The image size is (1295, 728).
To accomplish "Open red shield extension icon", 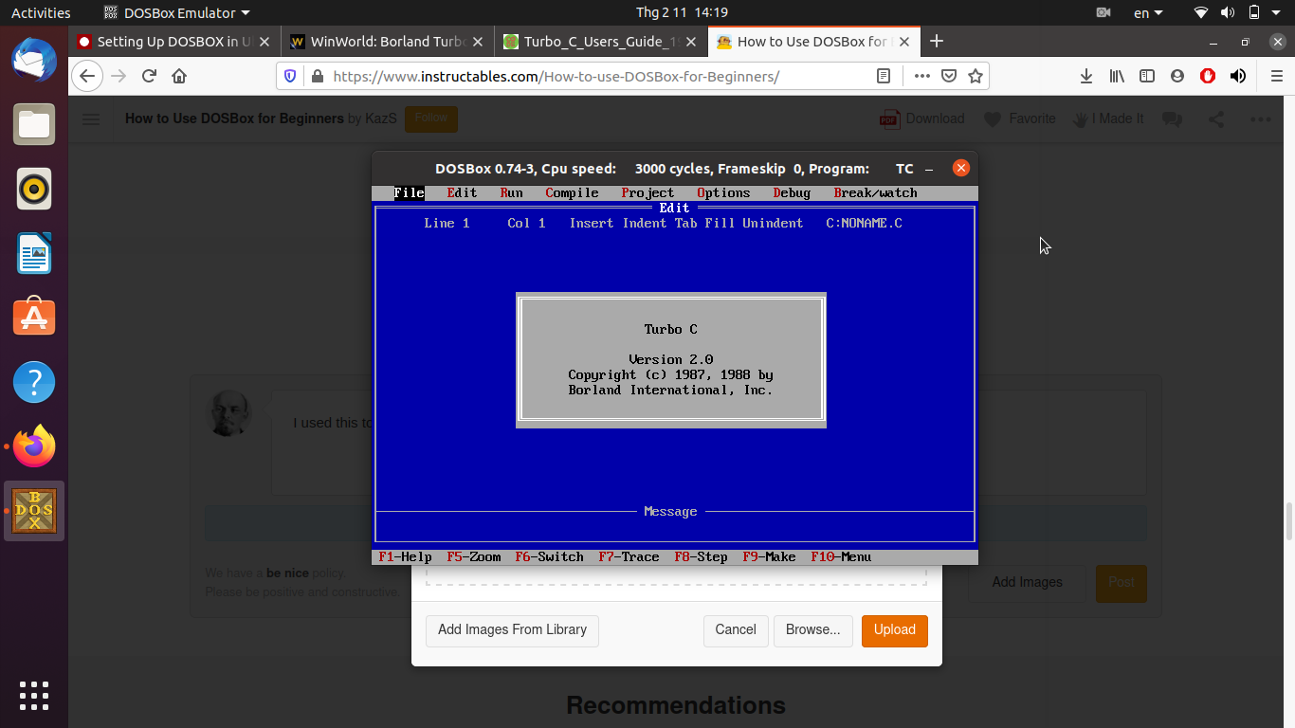I will coord(1208,76).
